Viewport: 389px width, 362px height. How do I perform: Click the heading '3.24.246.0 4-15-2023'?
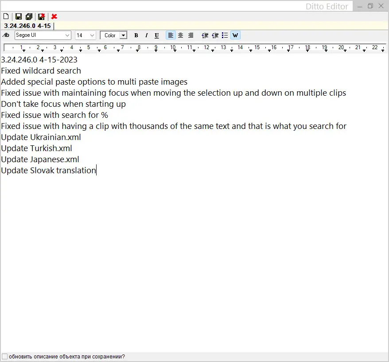click(x=39, y=60)
